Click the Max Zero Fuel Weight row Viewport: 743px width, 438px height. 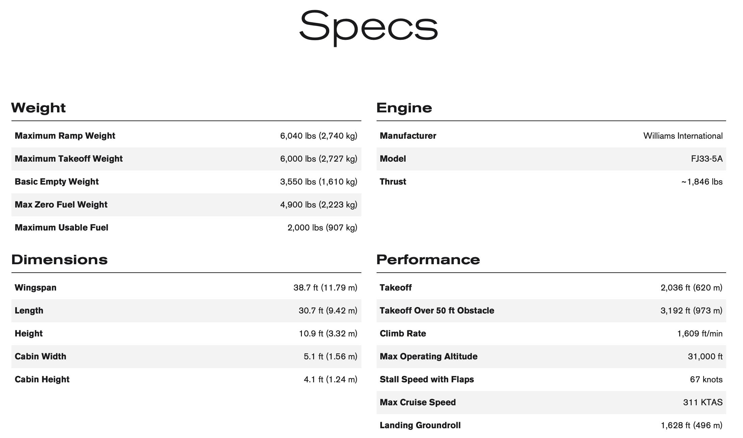click(186, 205)
